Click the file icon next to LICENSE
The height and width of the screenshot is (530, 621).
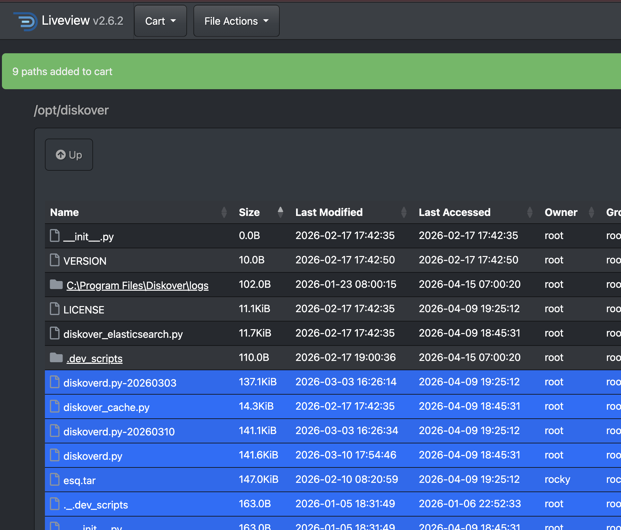pos(55,309)
